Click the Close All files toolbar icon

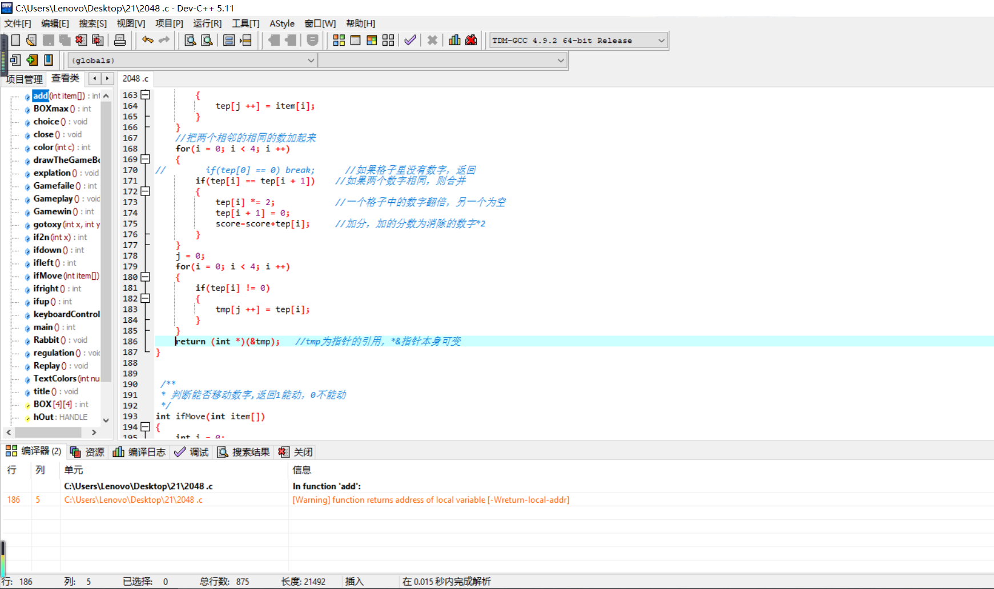point(98,40)
